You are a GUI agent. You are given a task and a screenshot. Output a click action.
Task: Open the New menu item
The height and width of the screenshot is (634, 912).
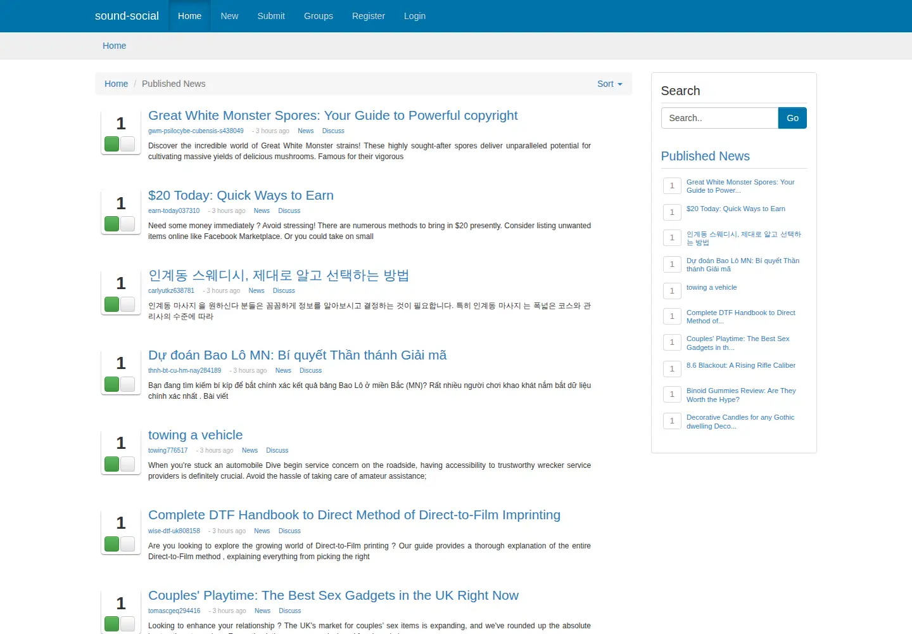[x=229, y=16]
